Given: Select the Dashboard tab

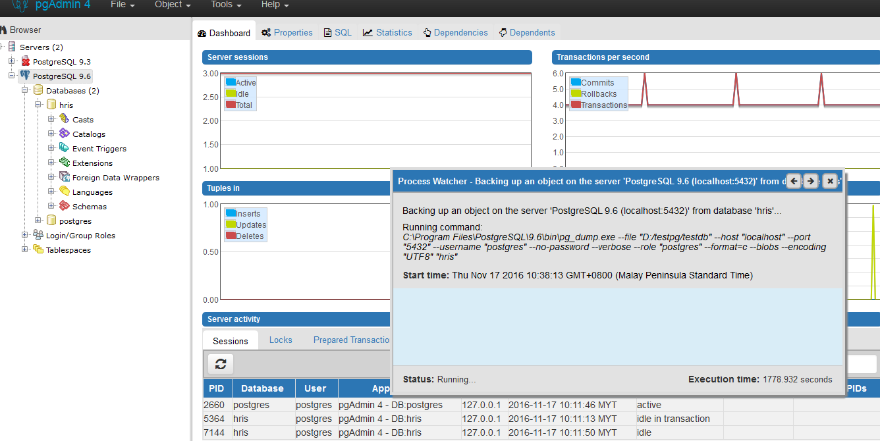Looking at the screenshot, I should [224, 32].
